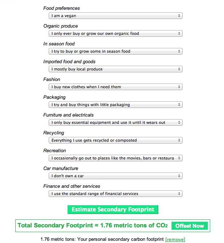Open the Fashion dropdown menu

115,87
